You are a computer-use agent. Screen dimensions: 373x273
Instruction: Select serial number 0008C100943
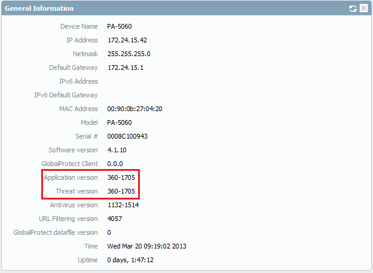click(x=127, y=136)
